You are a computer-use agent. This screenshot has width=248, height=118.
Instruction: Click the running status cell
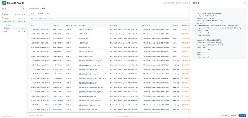point(176,61)
